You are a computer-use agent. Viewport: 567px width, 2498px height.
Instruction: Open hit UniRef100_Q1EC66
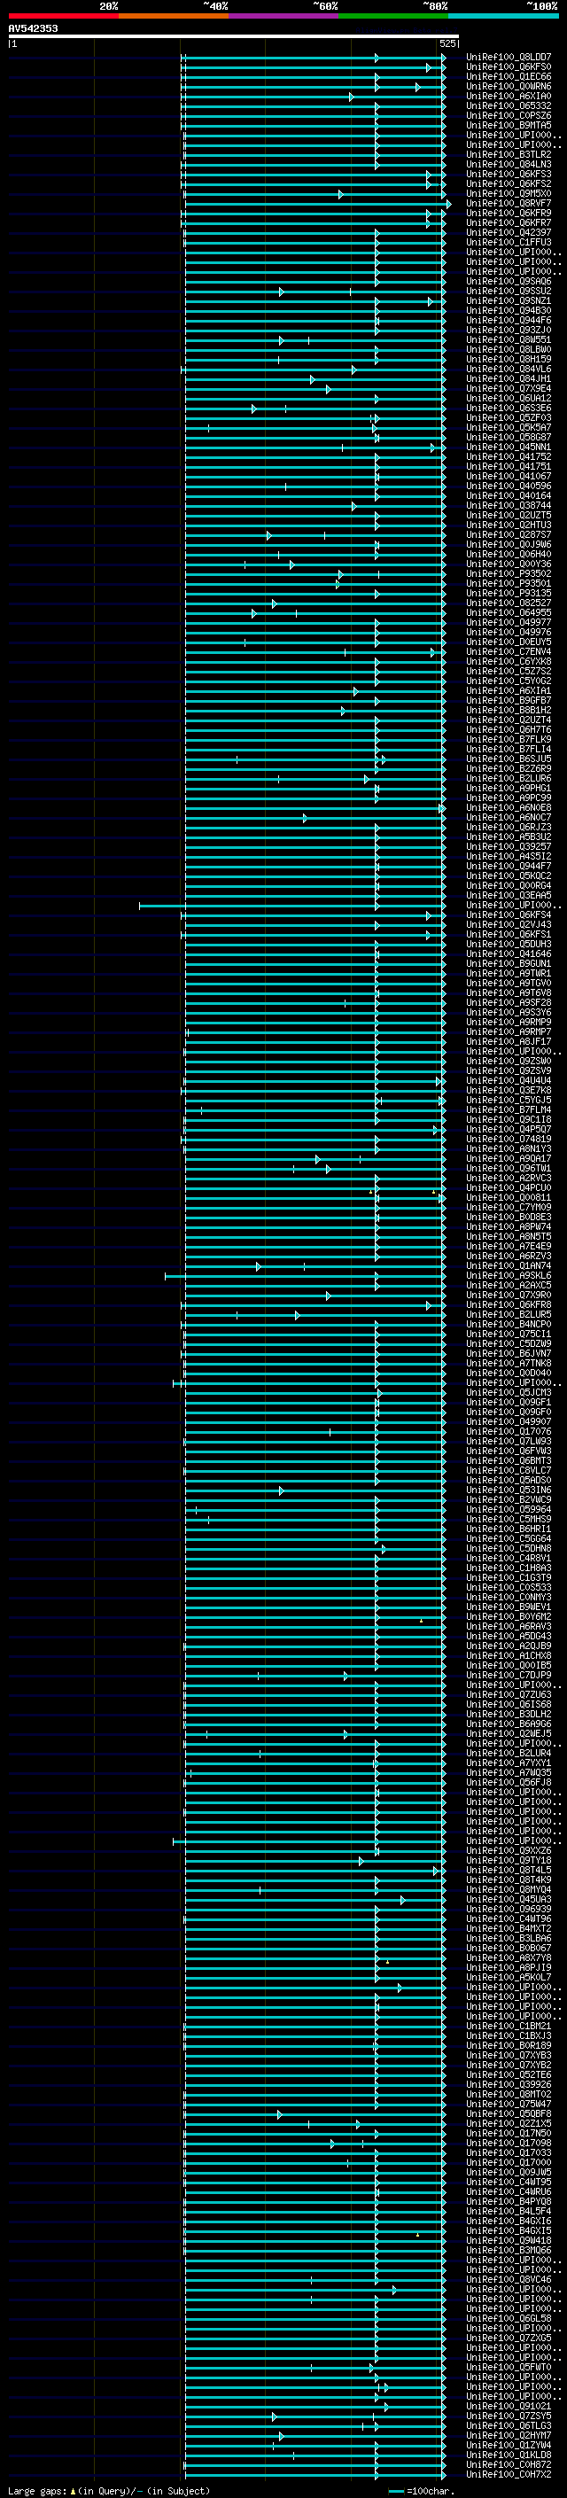tap(508, 76)
